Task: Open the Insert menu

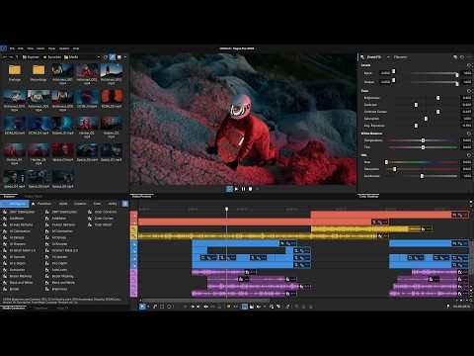Action: point(40,48)
